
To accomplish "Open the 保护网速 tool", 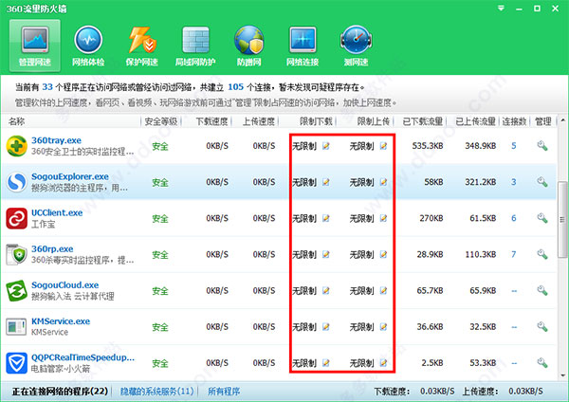I will (x=141, y=46).
